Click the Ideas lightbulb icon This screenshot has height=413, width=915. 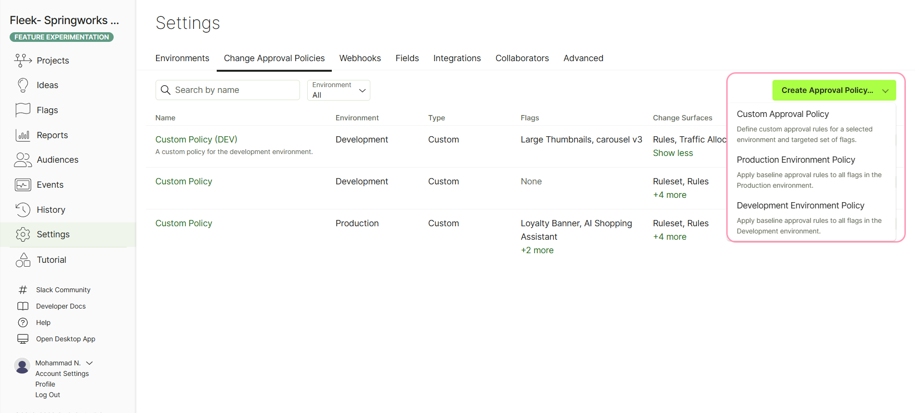coord(23,85)
